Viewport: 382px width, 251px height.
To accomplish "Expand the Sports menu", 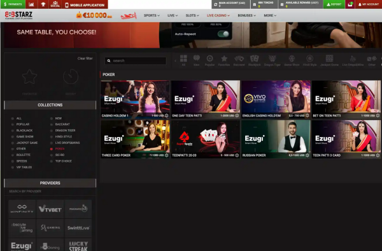I will pos(152,15).
